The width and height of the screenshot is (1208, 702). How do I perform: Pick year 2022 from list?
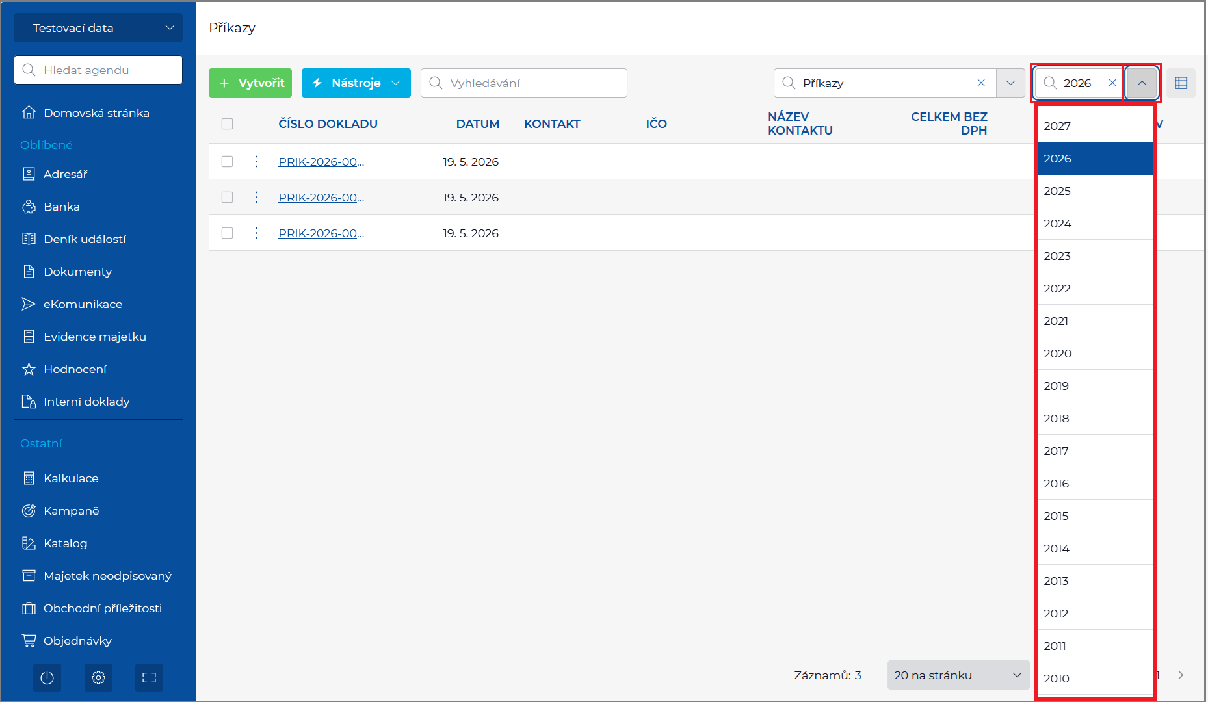(x=1096, y=289)
